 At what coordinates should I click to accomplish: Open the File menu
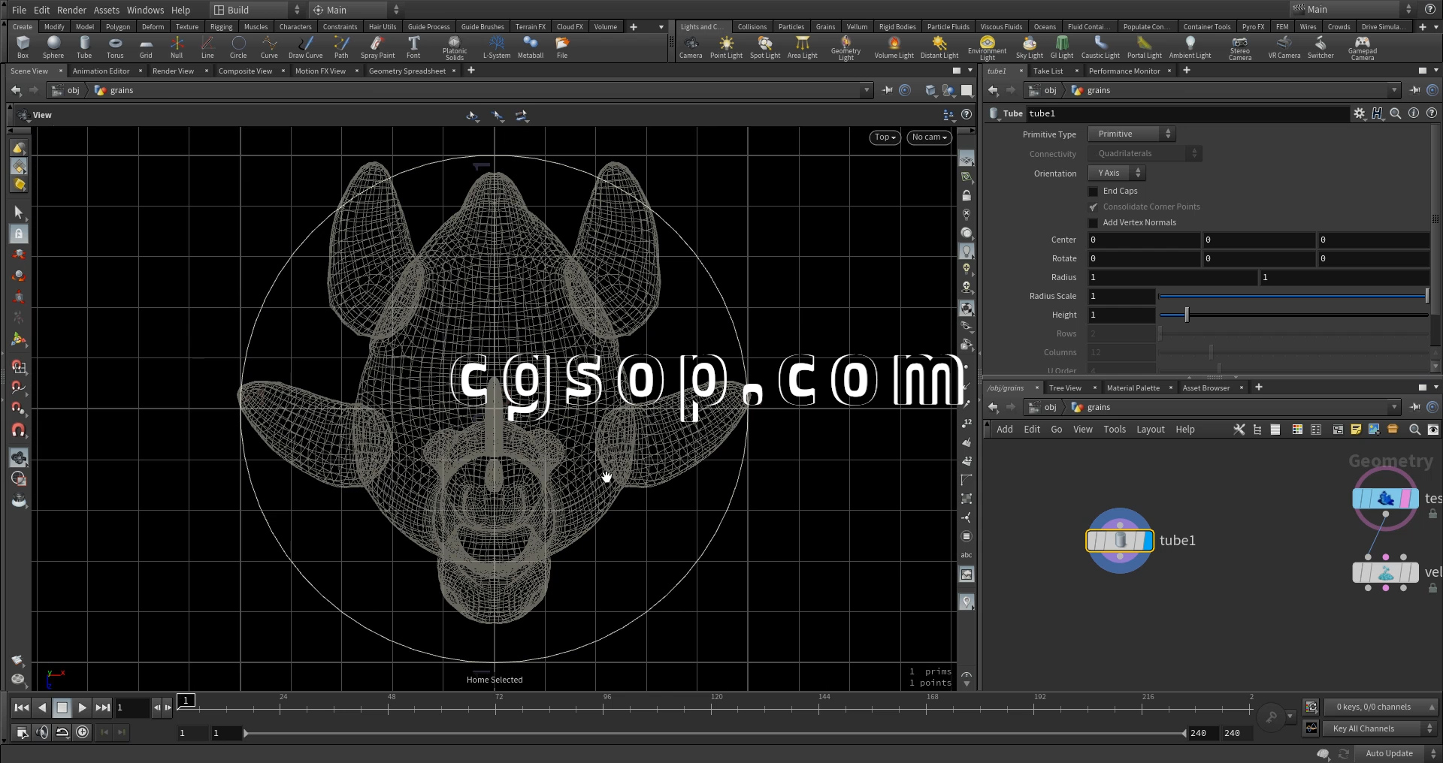20,10
